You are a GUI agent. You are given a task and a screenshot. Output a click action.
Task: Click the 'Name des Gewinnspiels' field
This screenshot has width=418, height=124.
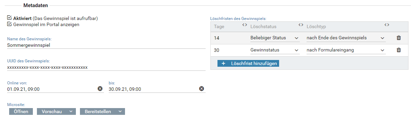click(x=106, y=45)
